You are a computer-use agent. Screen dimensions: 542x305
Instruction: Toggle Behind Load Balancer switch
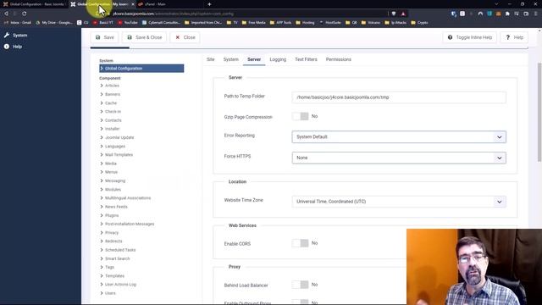tap(300, 285)
